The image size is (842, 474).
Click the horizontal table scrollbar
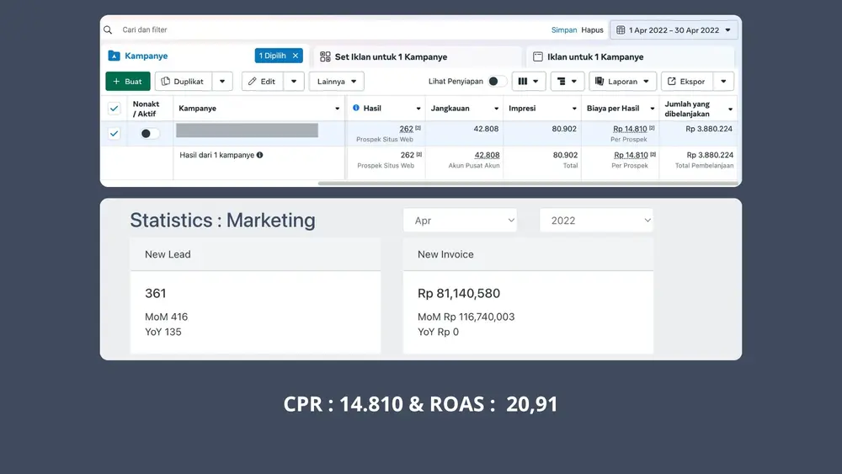[x=528, y=184]
